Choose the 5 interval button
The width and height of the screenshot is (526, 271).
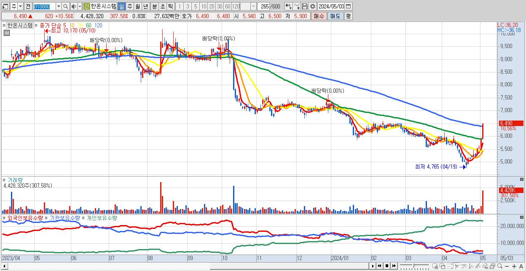[x=196, y=6]
